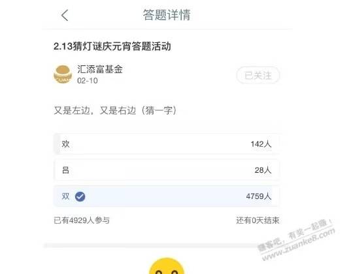Click the 4759人 vote count
This screenshot has height=274, width=351.
pos(259,196)
